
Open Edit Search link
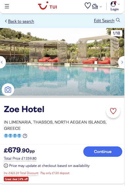pyautogui.click(x=104, y=21)
